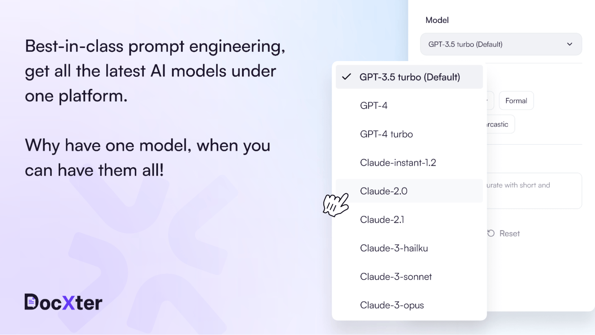Select the Claude-3-opus model
The image size is (595, 335).
click(x=392, y=305)
